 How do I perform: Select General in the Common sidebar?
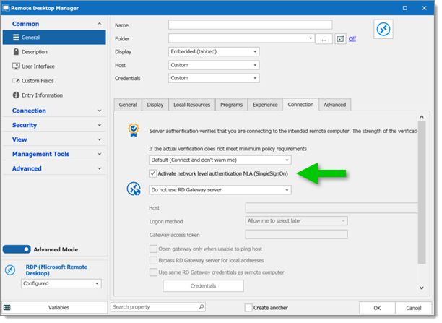click(x=54, y=38)
